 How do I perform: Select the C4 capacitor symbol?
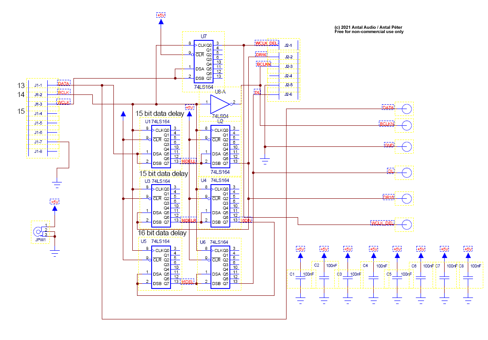[x=373, y=277]
